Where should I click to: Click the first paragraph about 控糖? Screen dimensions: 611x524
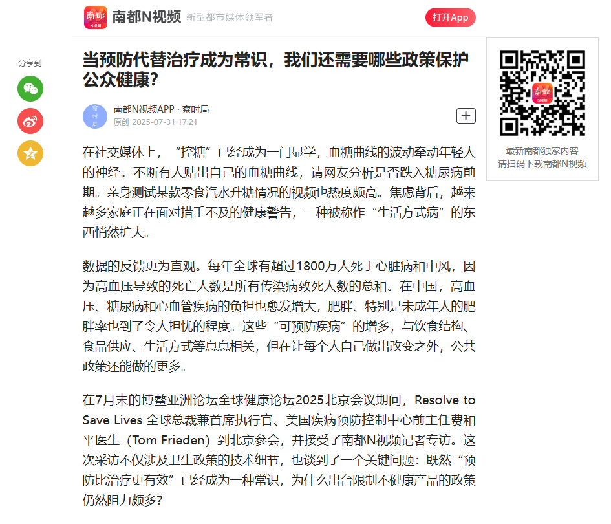(279, 192)
